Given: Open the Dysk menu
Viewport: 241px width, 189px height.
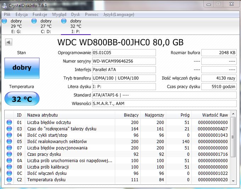Looking at the screenshot, I should [x=75, y=14].
